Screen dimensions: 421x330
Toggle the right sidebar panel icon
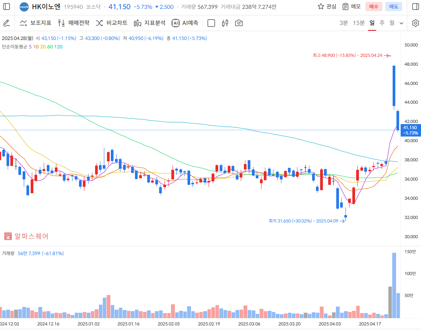click(416, 7)
